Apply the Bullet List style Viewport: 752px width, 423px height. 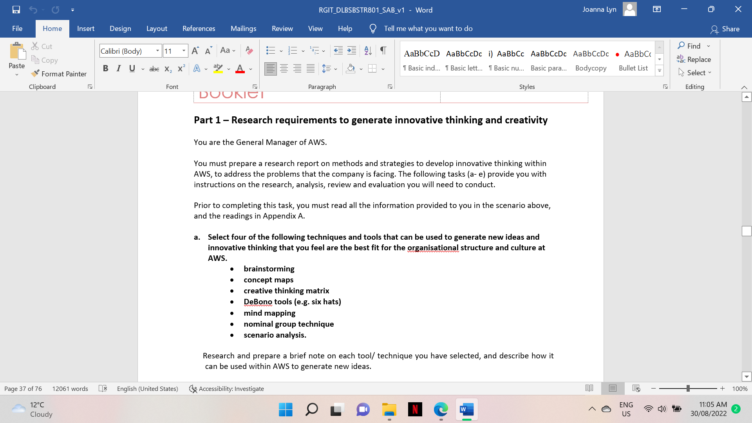[633, 60]
